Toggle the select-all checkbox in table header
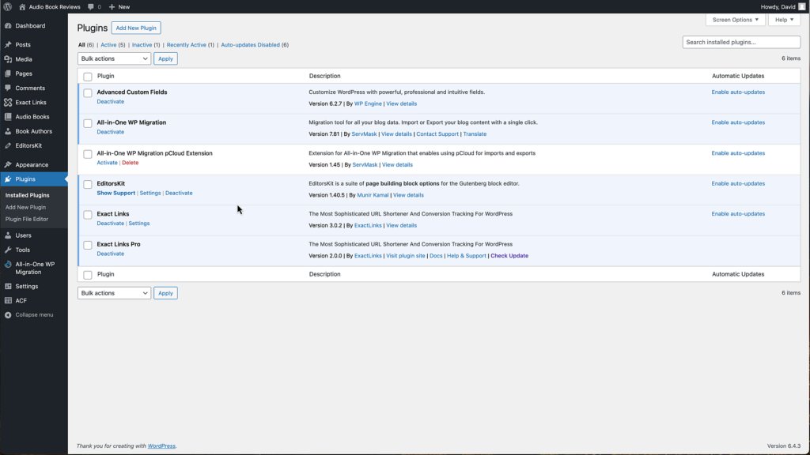The image size is (810, 455). point(88,77)
